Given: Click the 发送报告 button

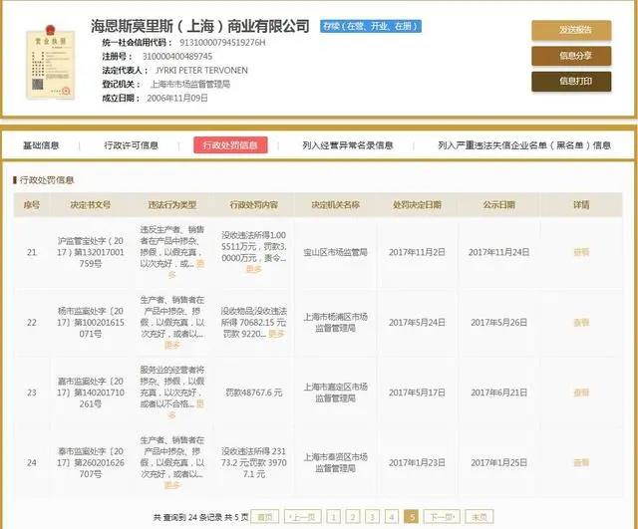Looking at the screenshot, I should pos(571,30).
